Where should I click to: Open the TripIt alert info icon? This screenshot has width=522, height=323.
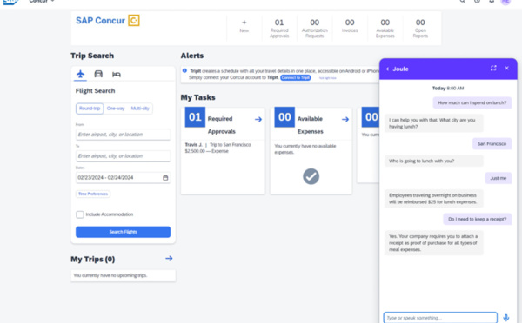click(x=184, y=70)
